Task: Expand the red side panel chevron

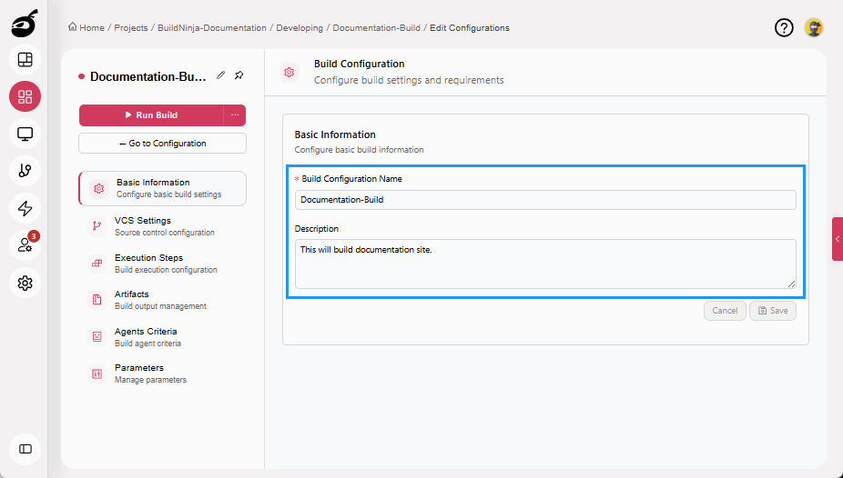Action: pyautogui.click(x=838, y=239)
